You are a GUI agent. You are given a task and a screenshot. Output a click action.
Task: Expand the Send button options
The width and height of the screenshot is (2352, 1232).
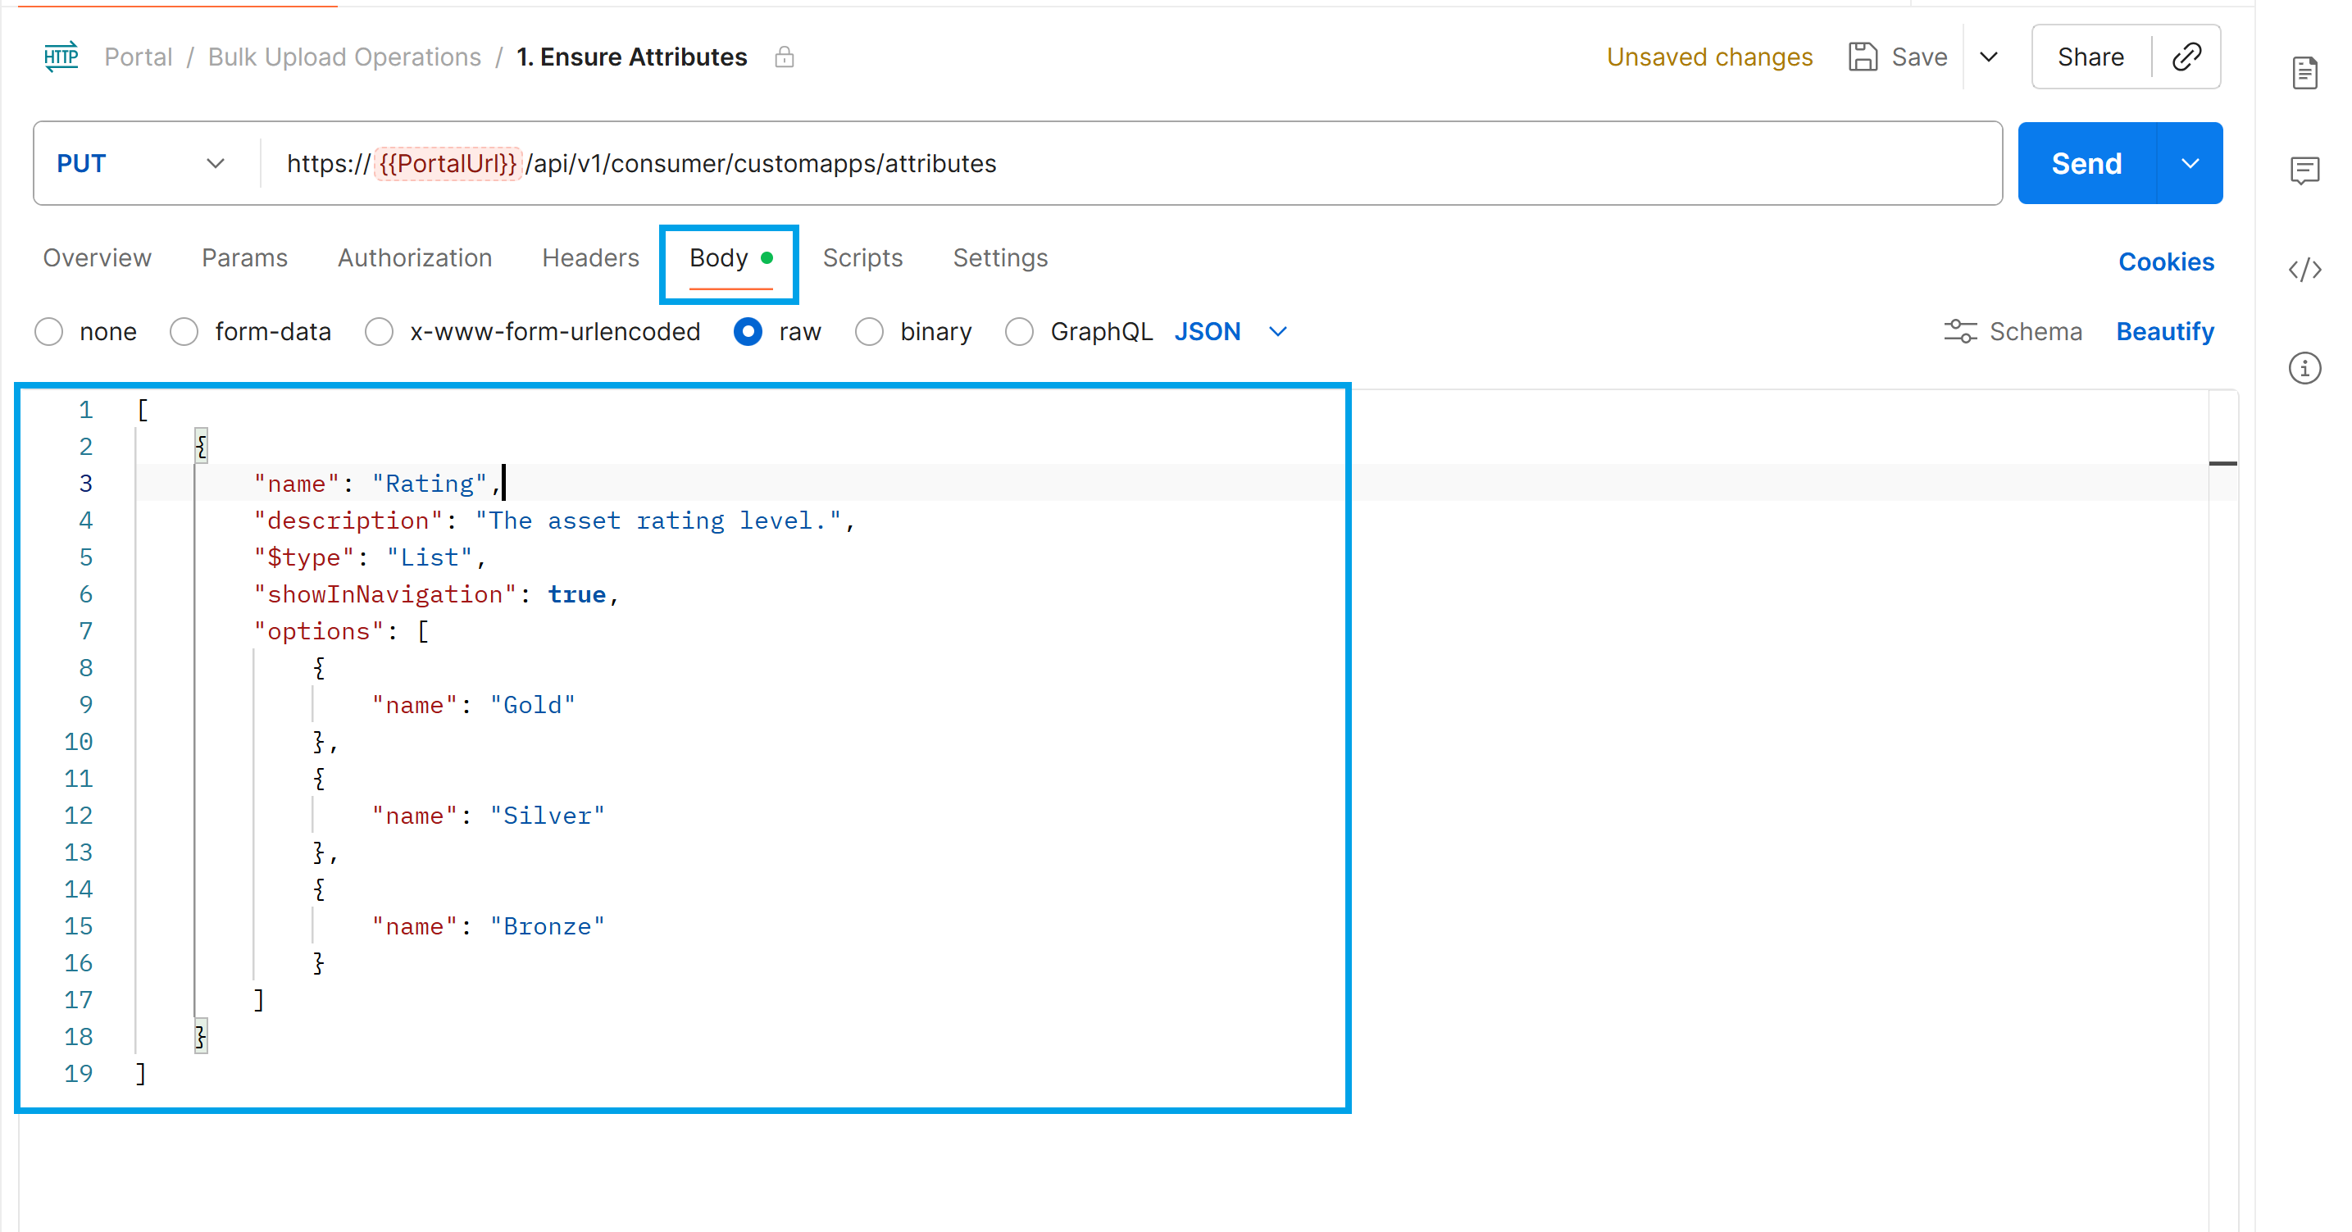click(2190, 162)
